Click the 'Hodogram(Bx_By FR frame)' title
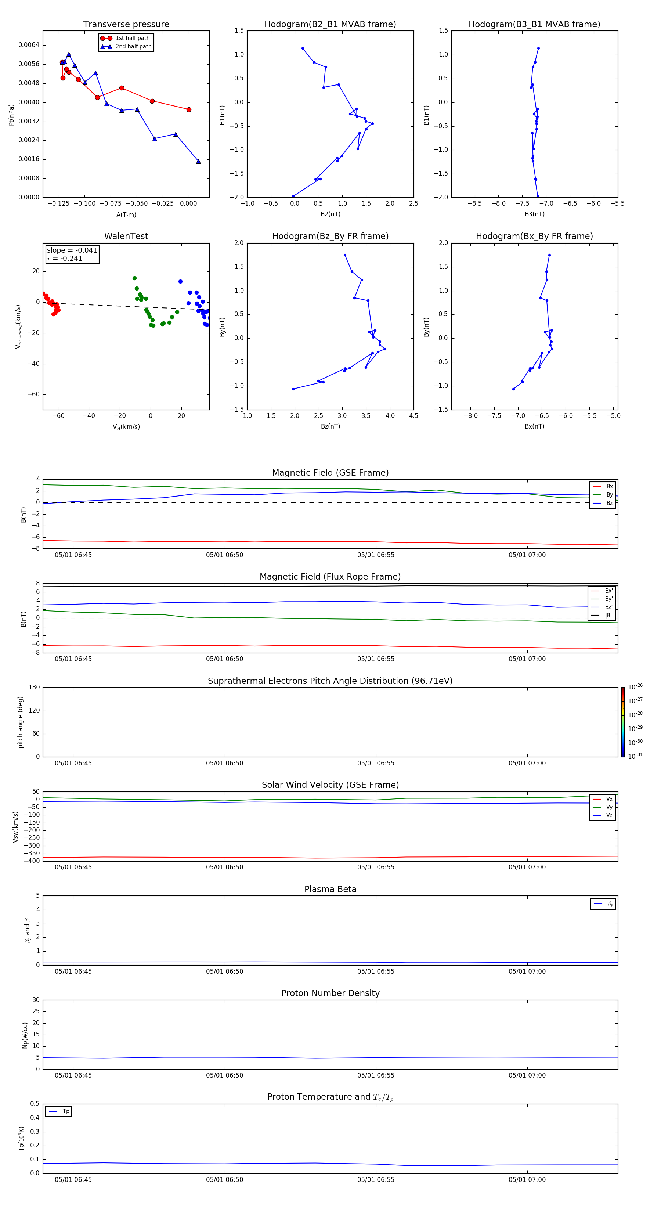 pos(534,236)
